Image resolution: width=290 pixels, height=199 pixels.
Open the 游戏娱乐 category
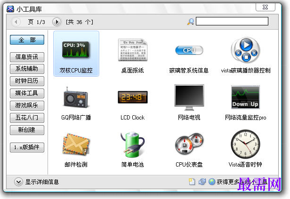[x=27, y=105]
